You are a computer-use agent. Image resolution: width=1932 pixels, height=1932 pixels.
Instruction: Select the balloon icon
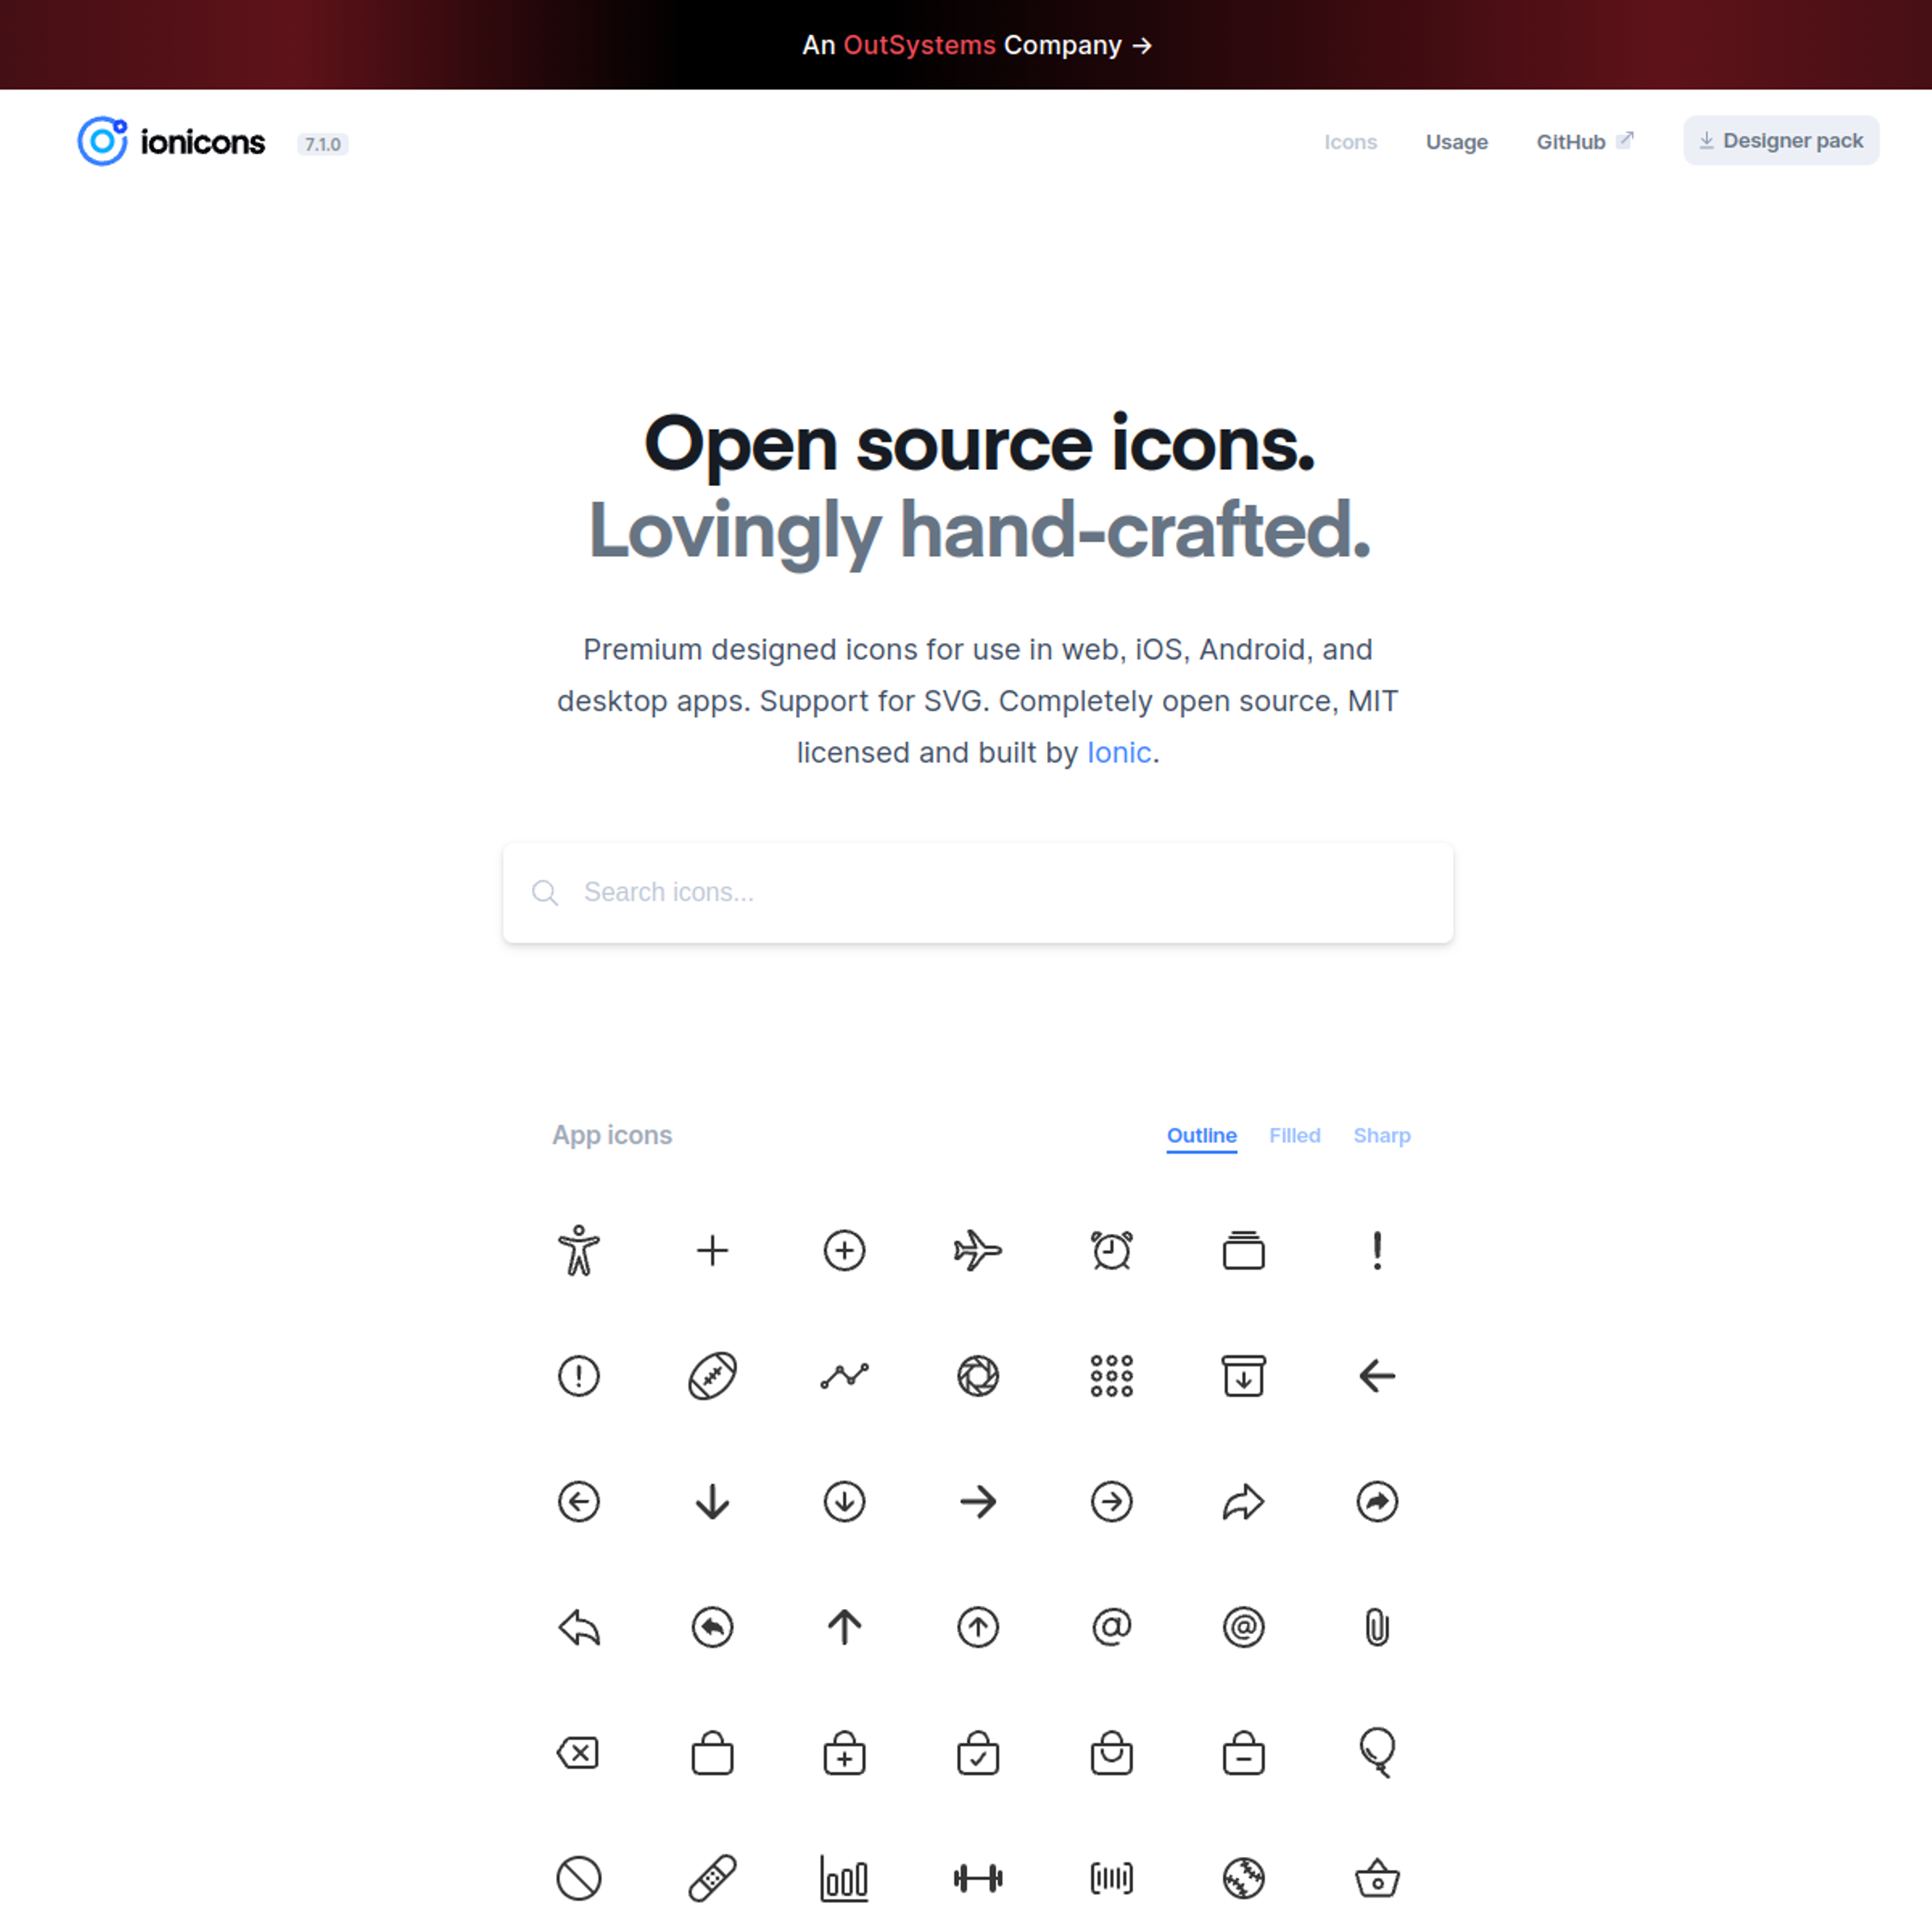pos(1377,1752)
